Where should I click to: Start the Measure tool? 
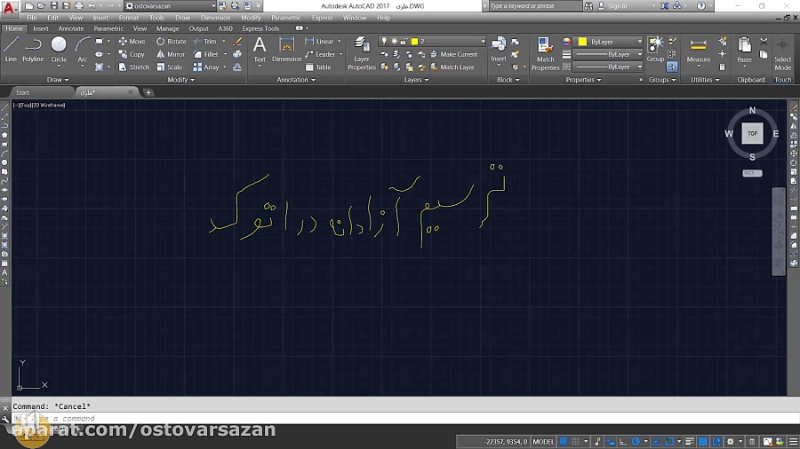point(698,50)
